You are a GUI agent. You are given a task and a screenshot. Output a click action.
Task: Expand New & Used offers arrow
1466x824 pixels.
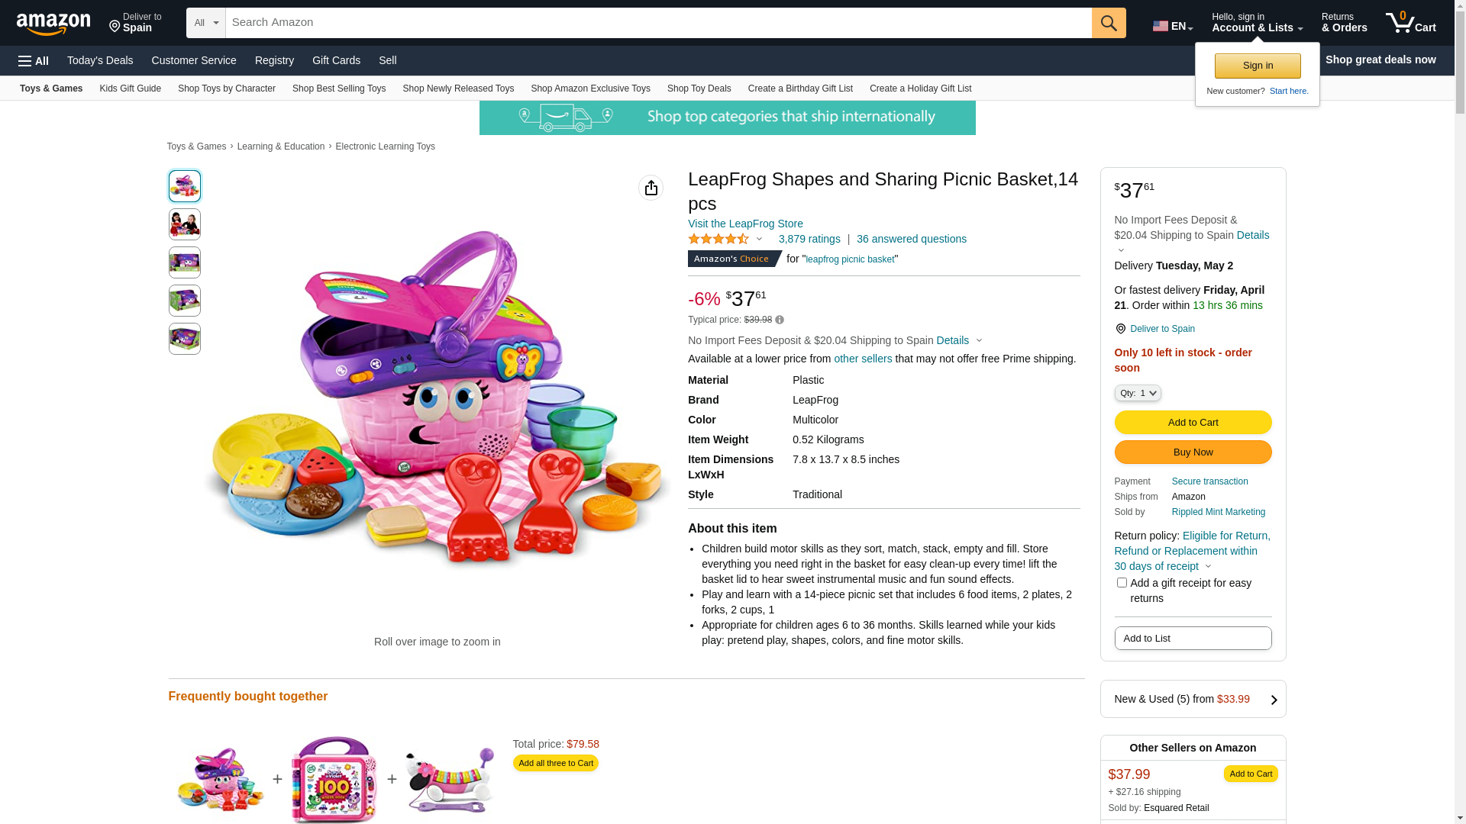point(1274,700)
